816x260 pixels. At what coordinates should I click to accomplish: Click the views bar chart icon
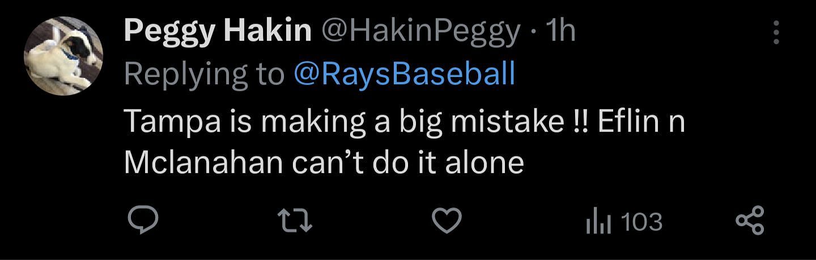click(x=598, y=222)
